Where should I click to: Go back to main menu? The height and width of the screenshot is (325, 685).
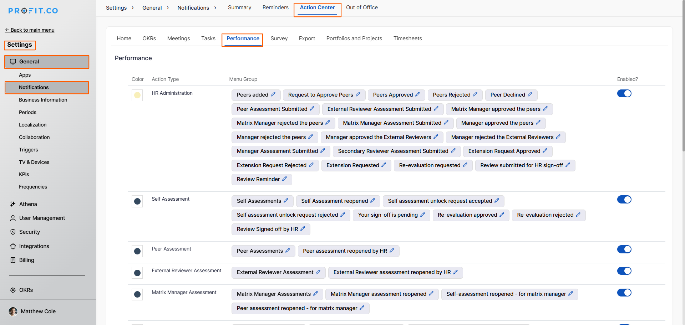[30, 30]
